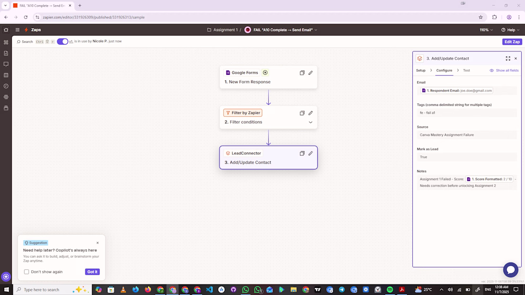Dismiss the Suggestion popup with X
The height and width of the screenshot is (295, 525).
point(97,243)
